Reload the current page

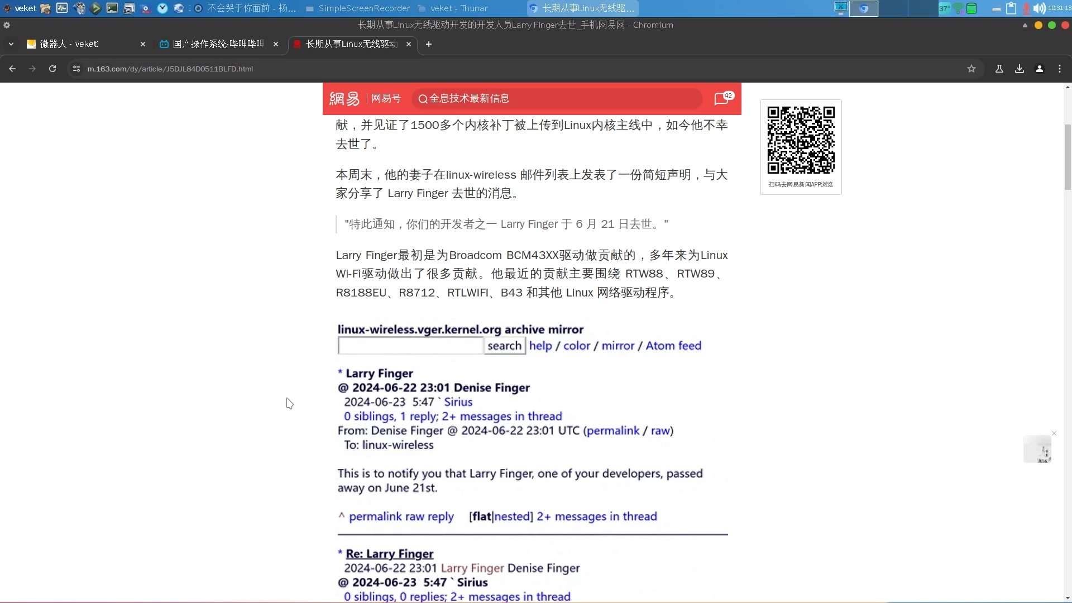click(x=52, y=69)
